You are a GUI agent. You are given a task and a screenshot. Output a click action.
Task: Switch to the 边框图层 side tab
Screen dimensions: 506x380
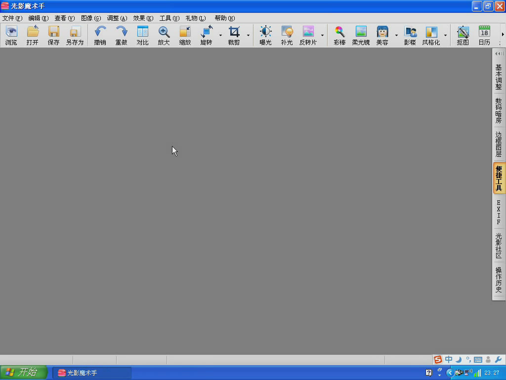[x=499, y=144]
